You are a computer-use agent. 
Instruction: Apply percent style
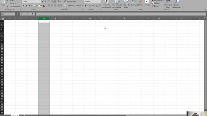point(90,5)
